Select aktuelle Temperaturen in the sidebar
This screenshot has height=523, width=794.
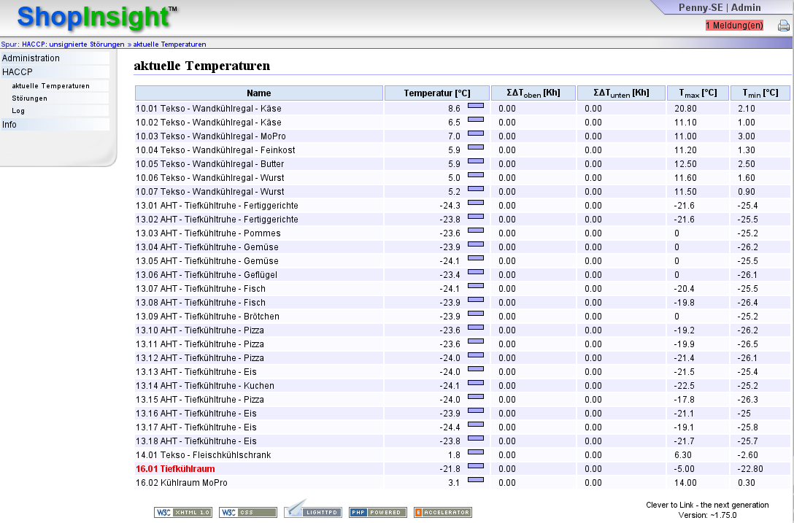click(50, 86)
